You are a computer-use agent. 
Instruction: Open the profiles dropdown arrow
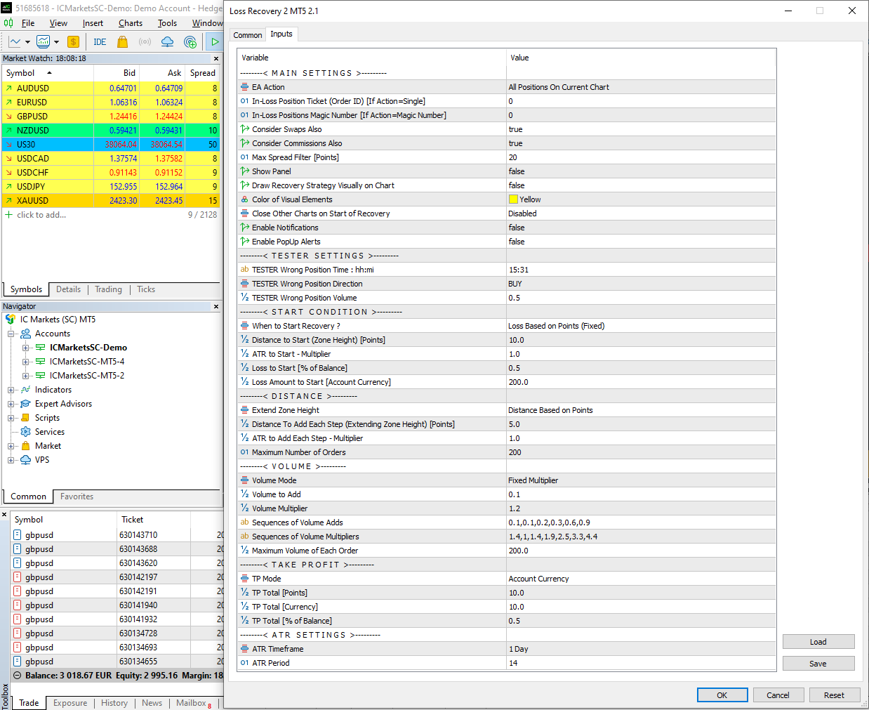click(x=56, y=41)
